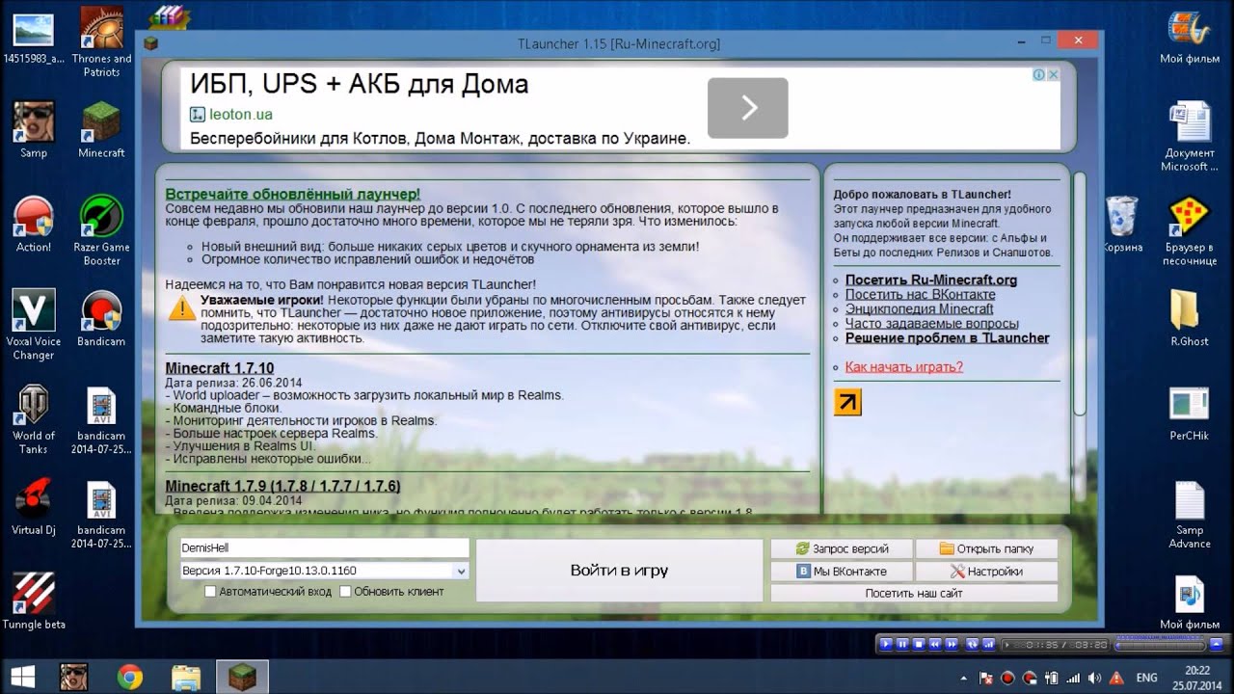Click the media player seek slider
The height and width of the screenshot is (694, 1234).
click(x=1160, y=646)
